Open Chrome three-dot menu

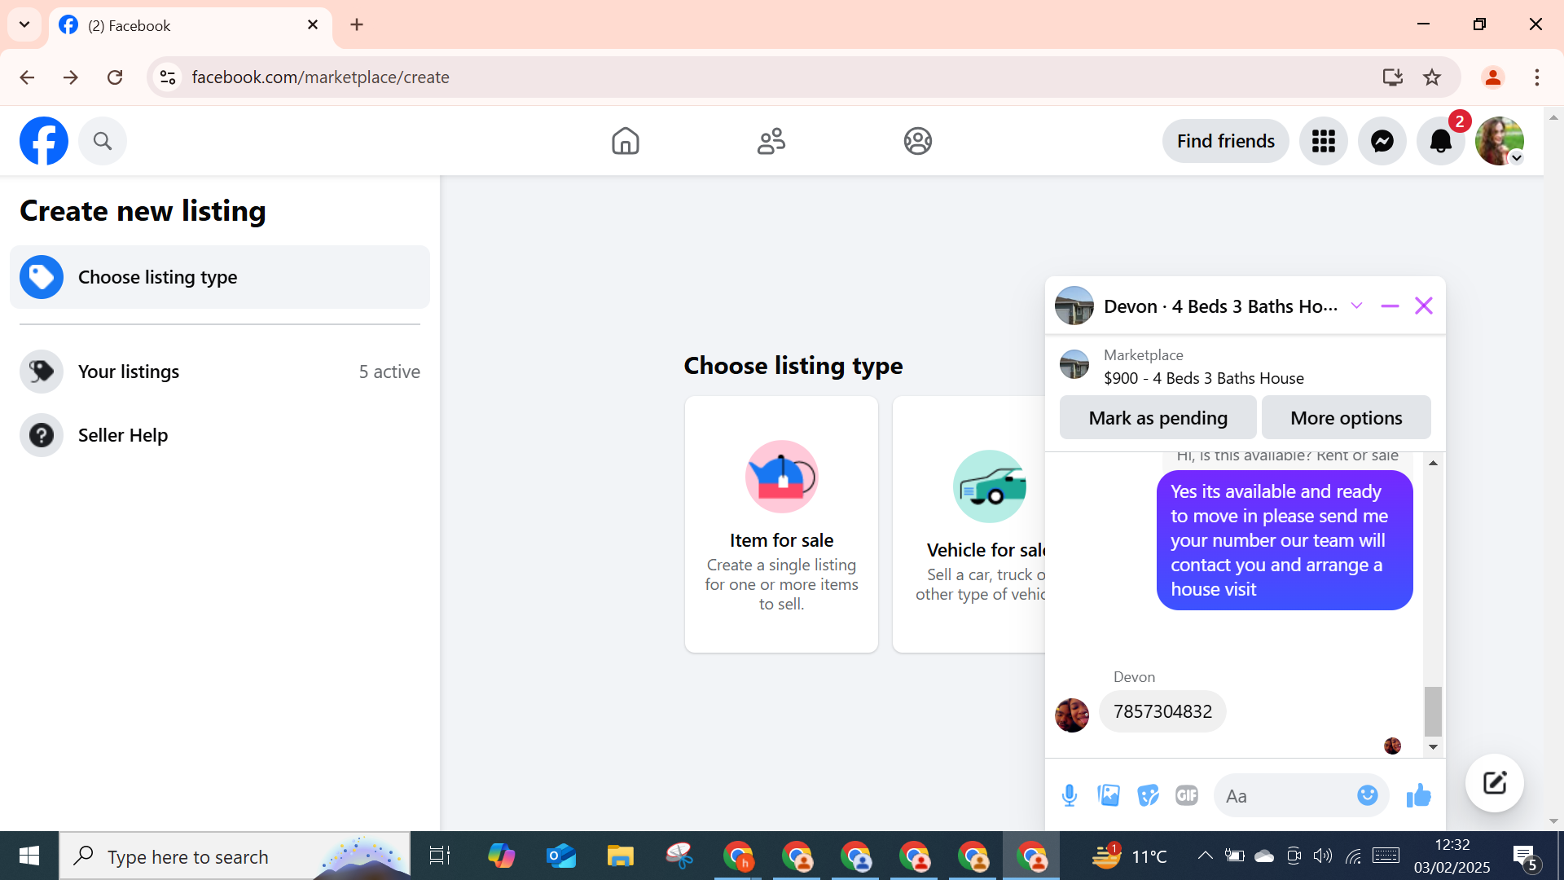[1537, 77]
